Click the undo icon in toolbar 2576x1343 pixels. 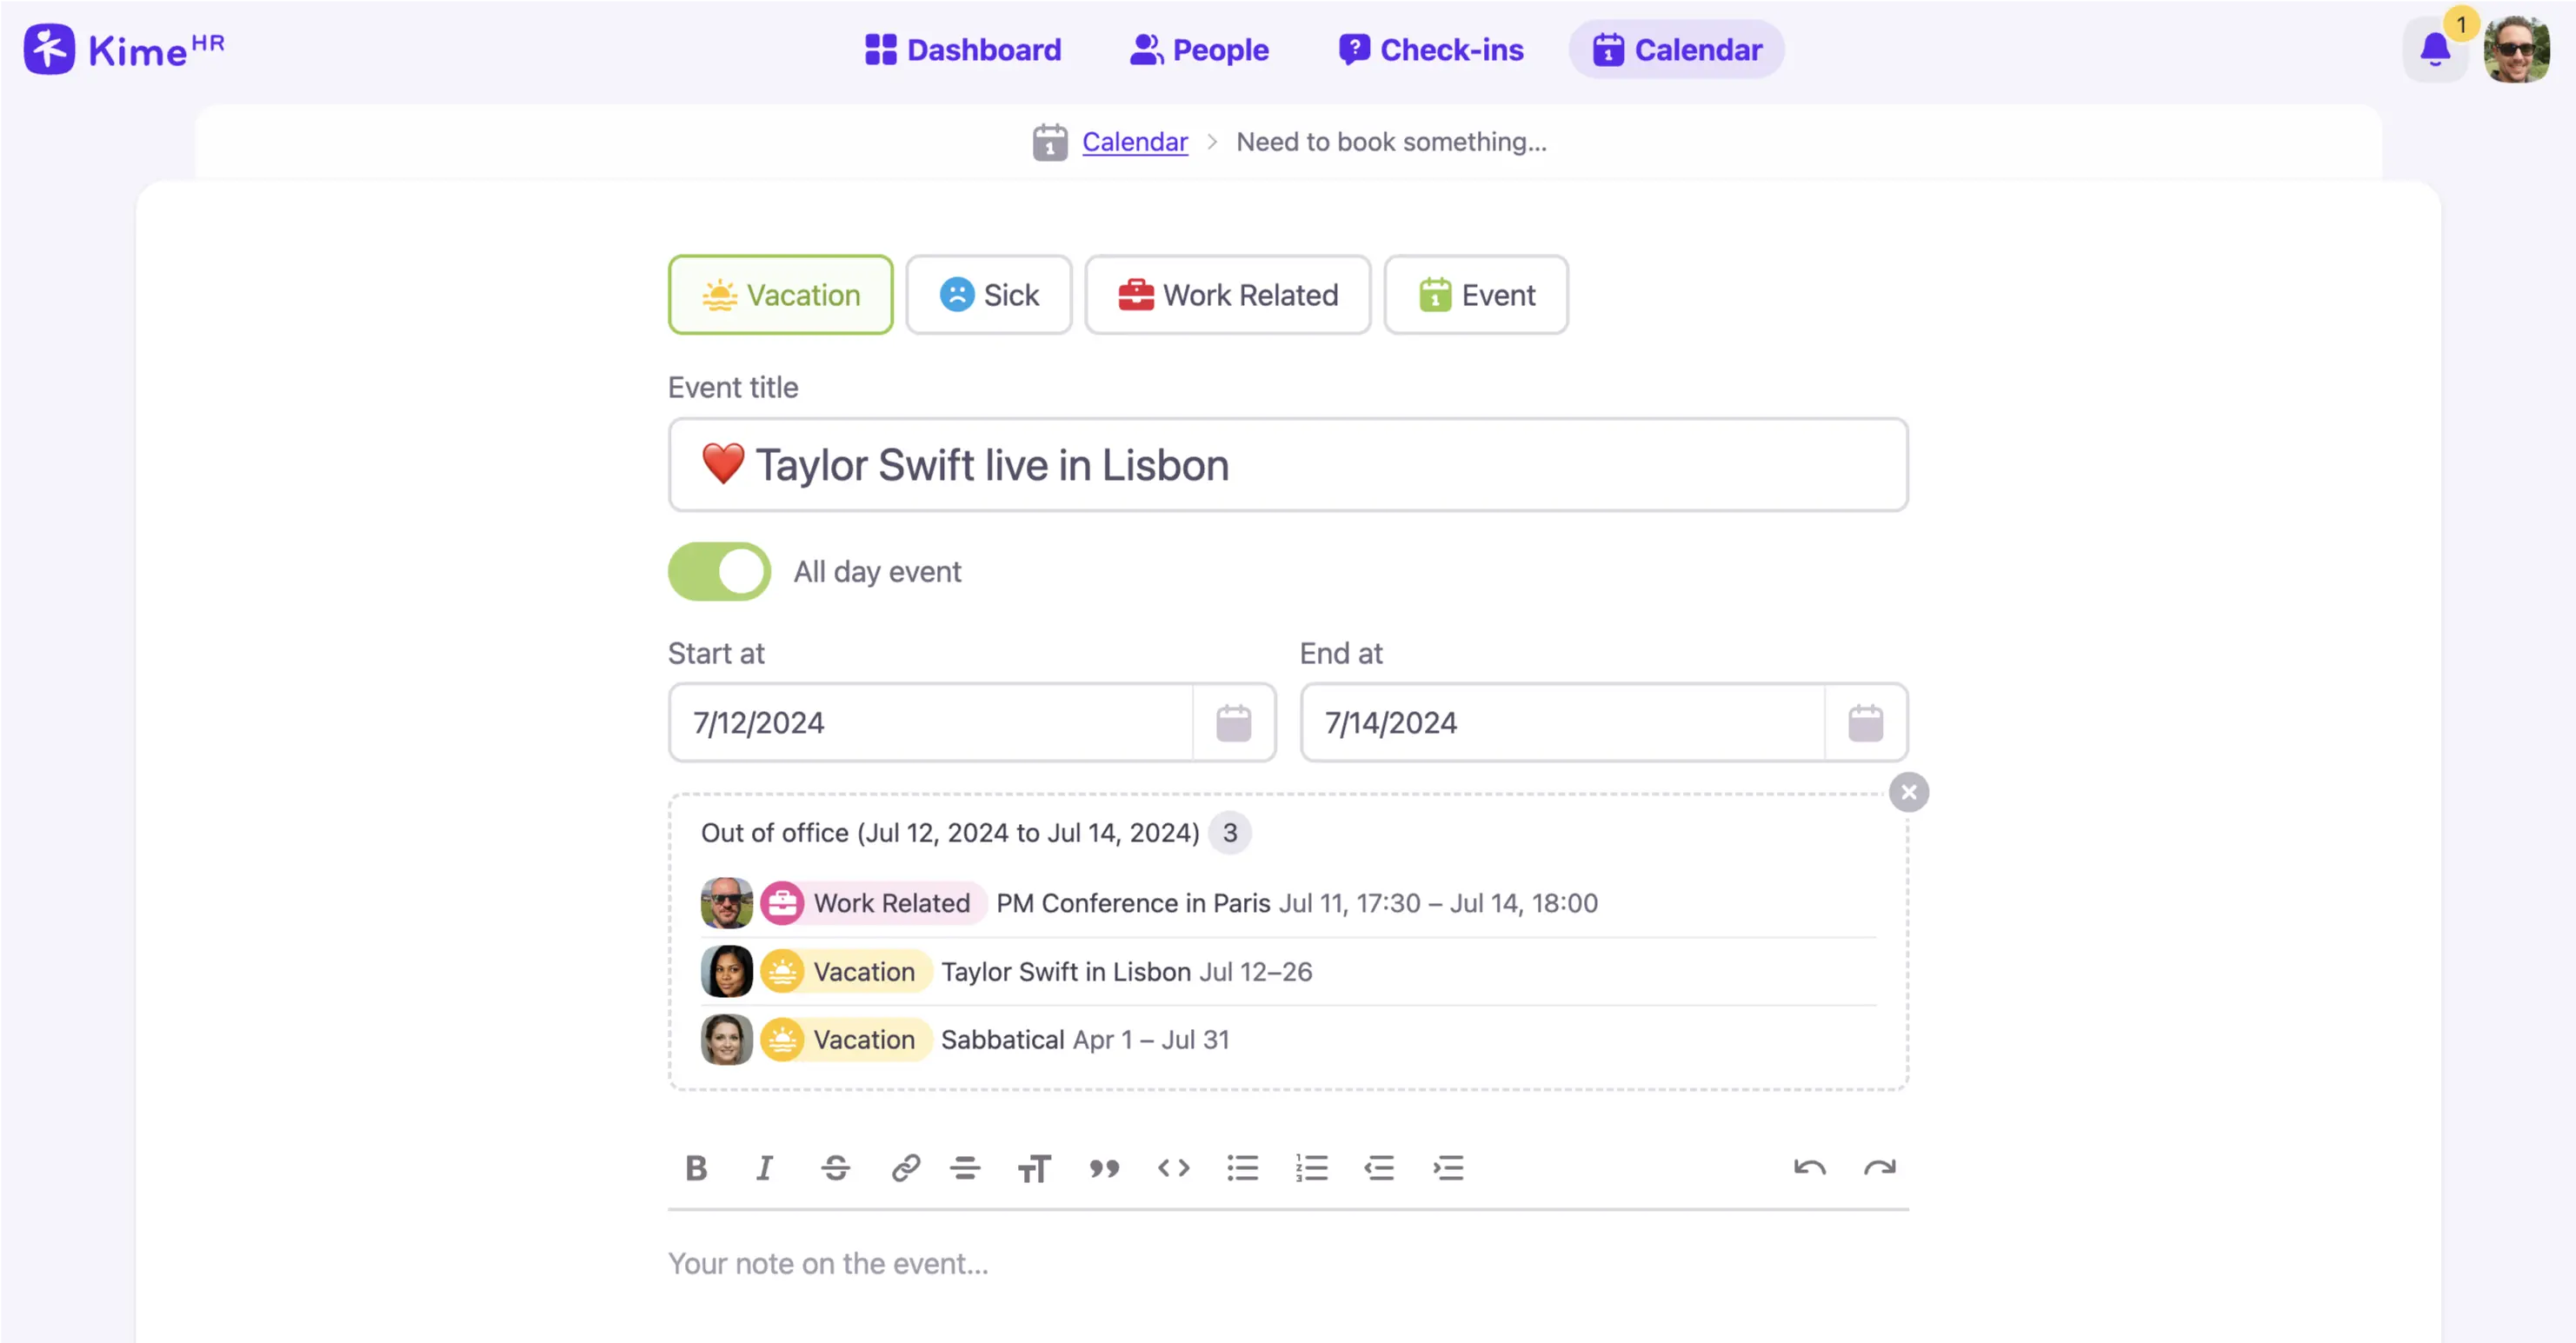coord(1809,1167)
